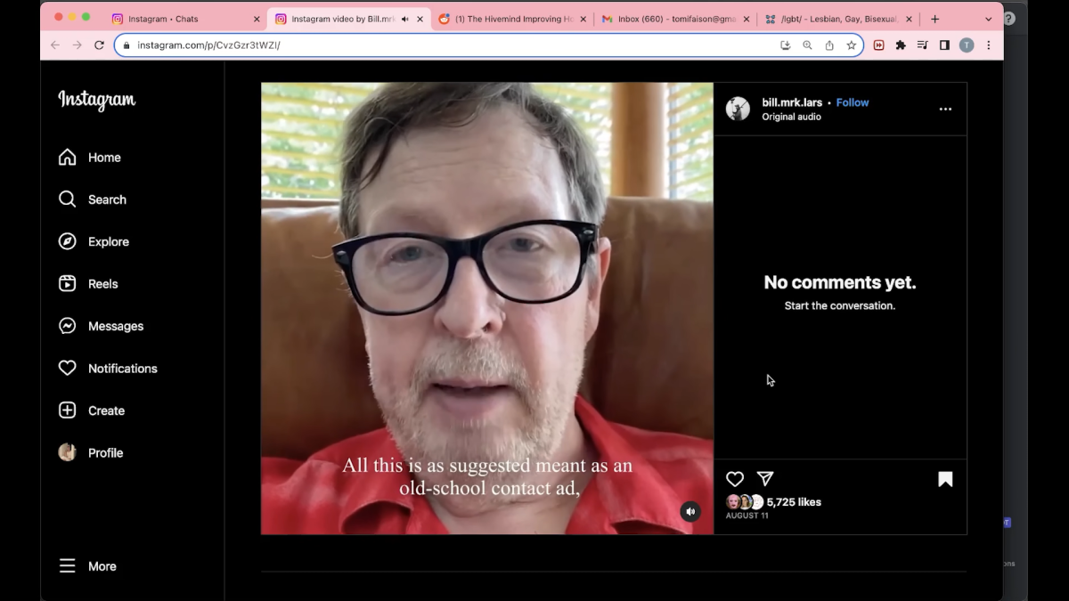This screenshot has height=601, width=1069.
Task: Open the 5,725 likes list
Action: [x=794, y=502]
